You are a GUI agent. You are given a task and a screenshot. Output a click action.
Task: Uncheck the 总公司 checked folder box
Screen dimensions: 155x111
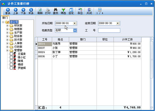tap(7, 22)
